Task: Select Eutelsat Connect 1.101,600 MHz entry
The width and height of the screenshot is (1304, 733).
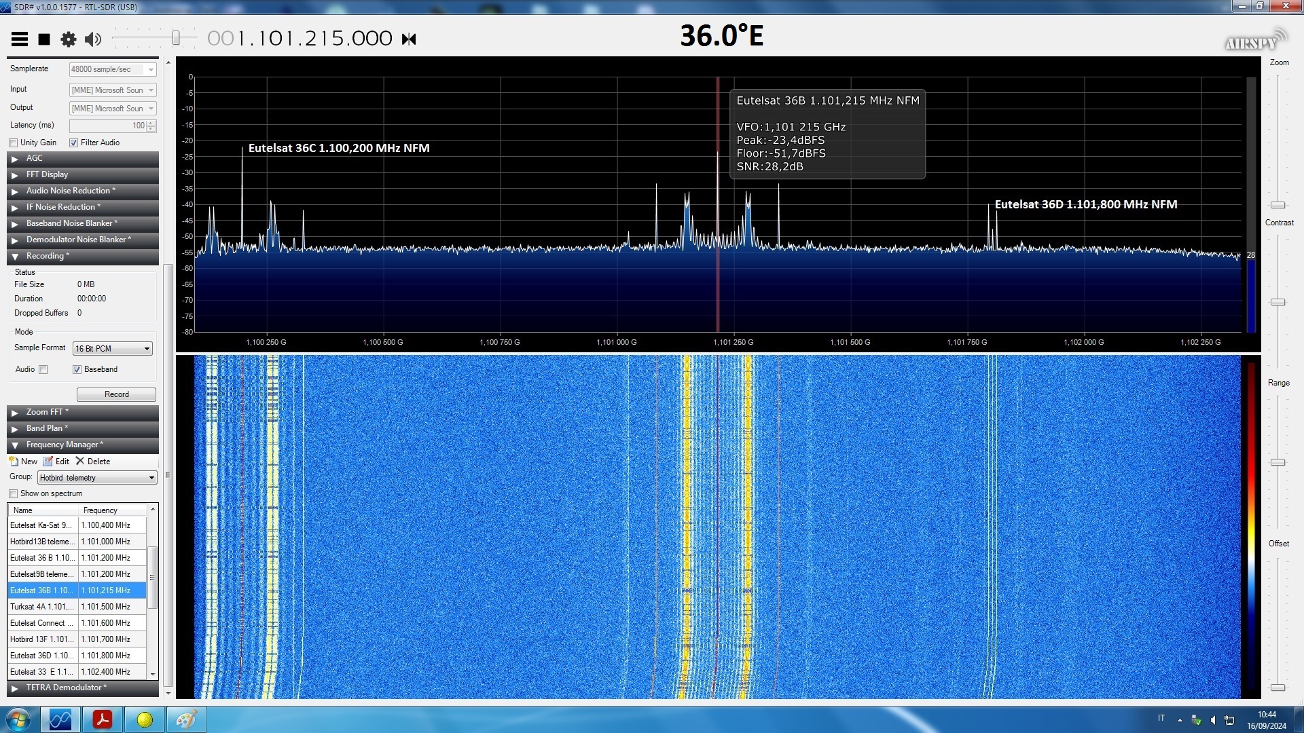Action: [77, 623]
